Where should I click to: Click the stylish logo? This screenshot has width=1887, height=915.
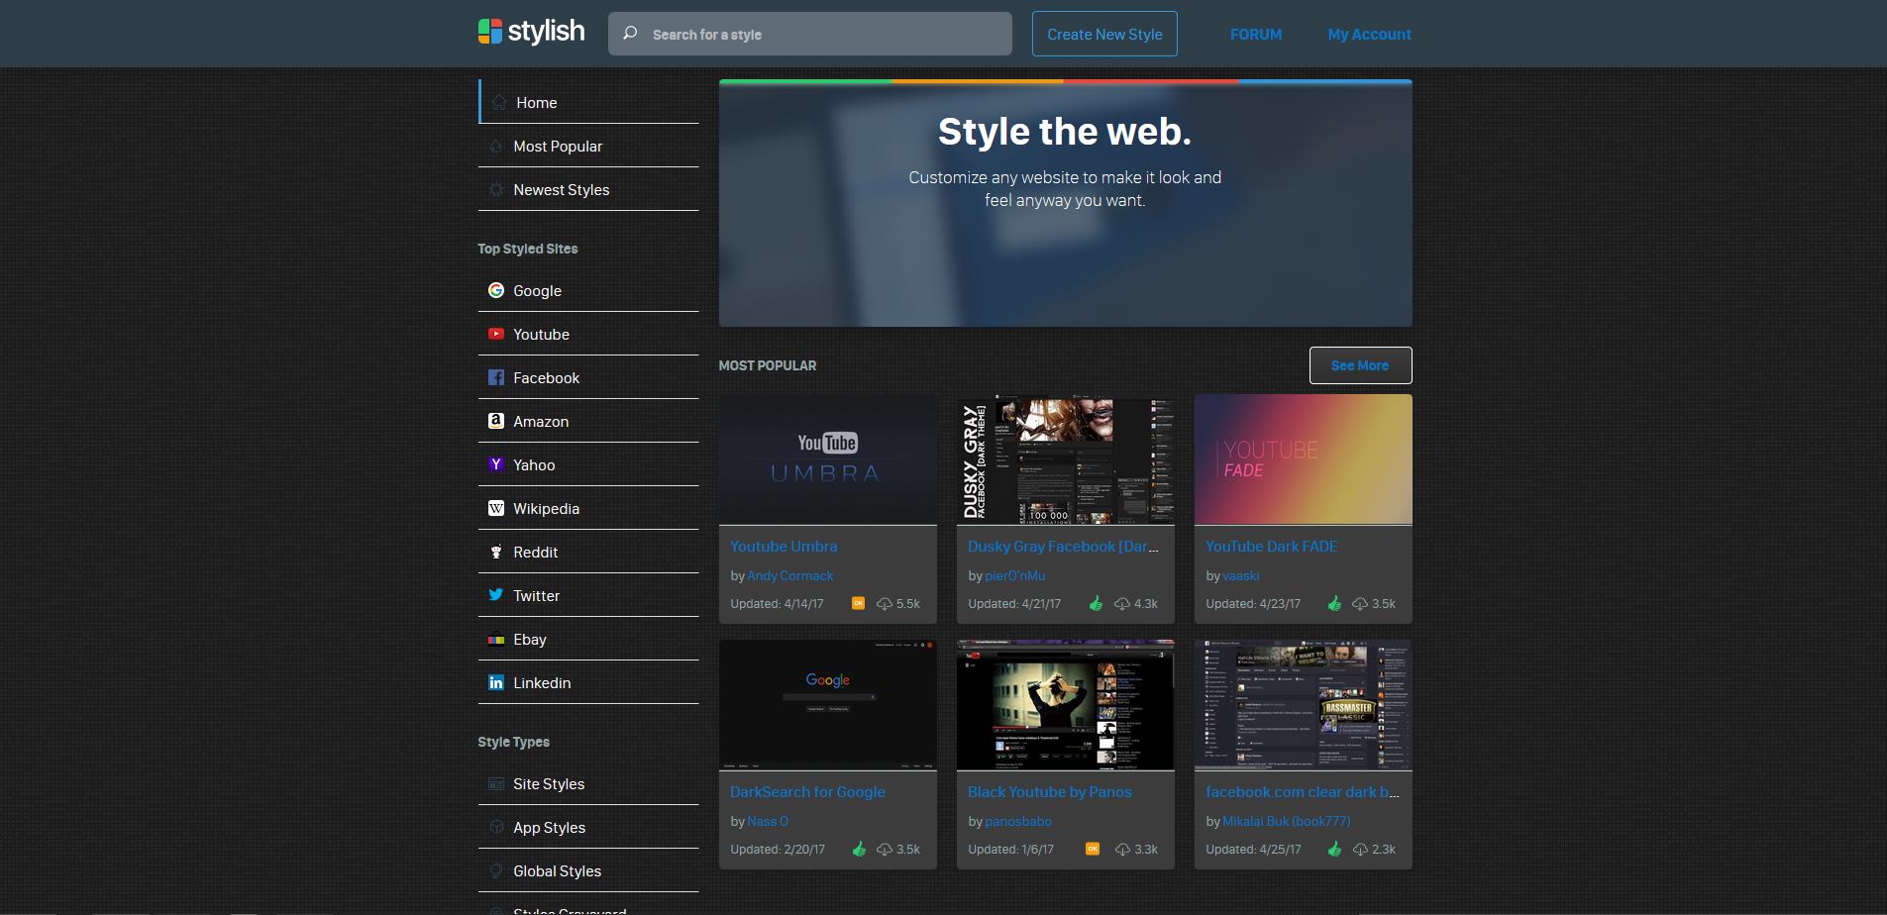531,32
